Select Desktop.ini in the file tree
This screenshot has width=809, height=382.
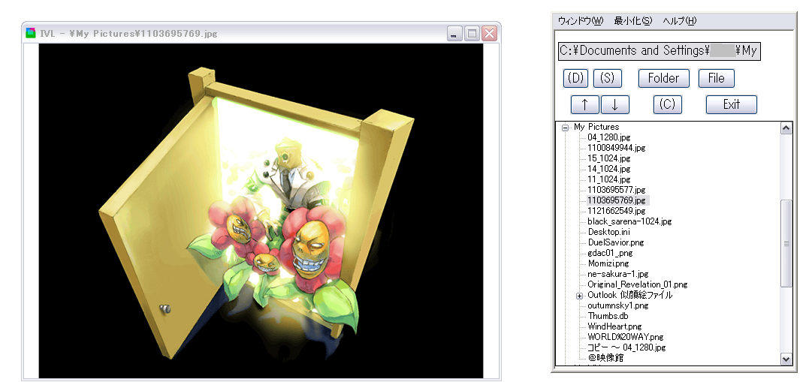coord(608,232)
